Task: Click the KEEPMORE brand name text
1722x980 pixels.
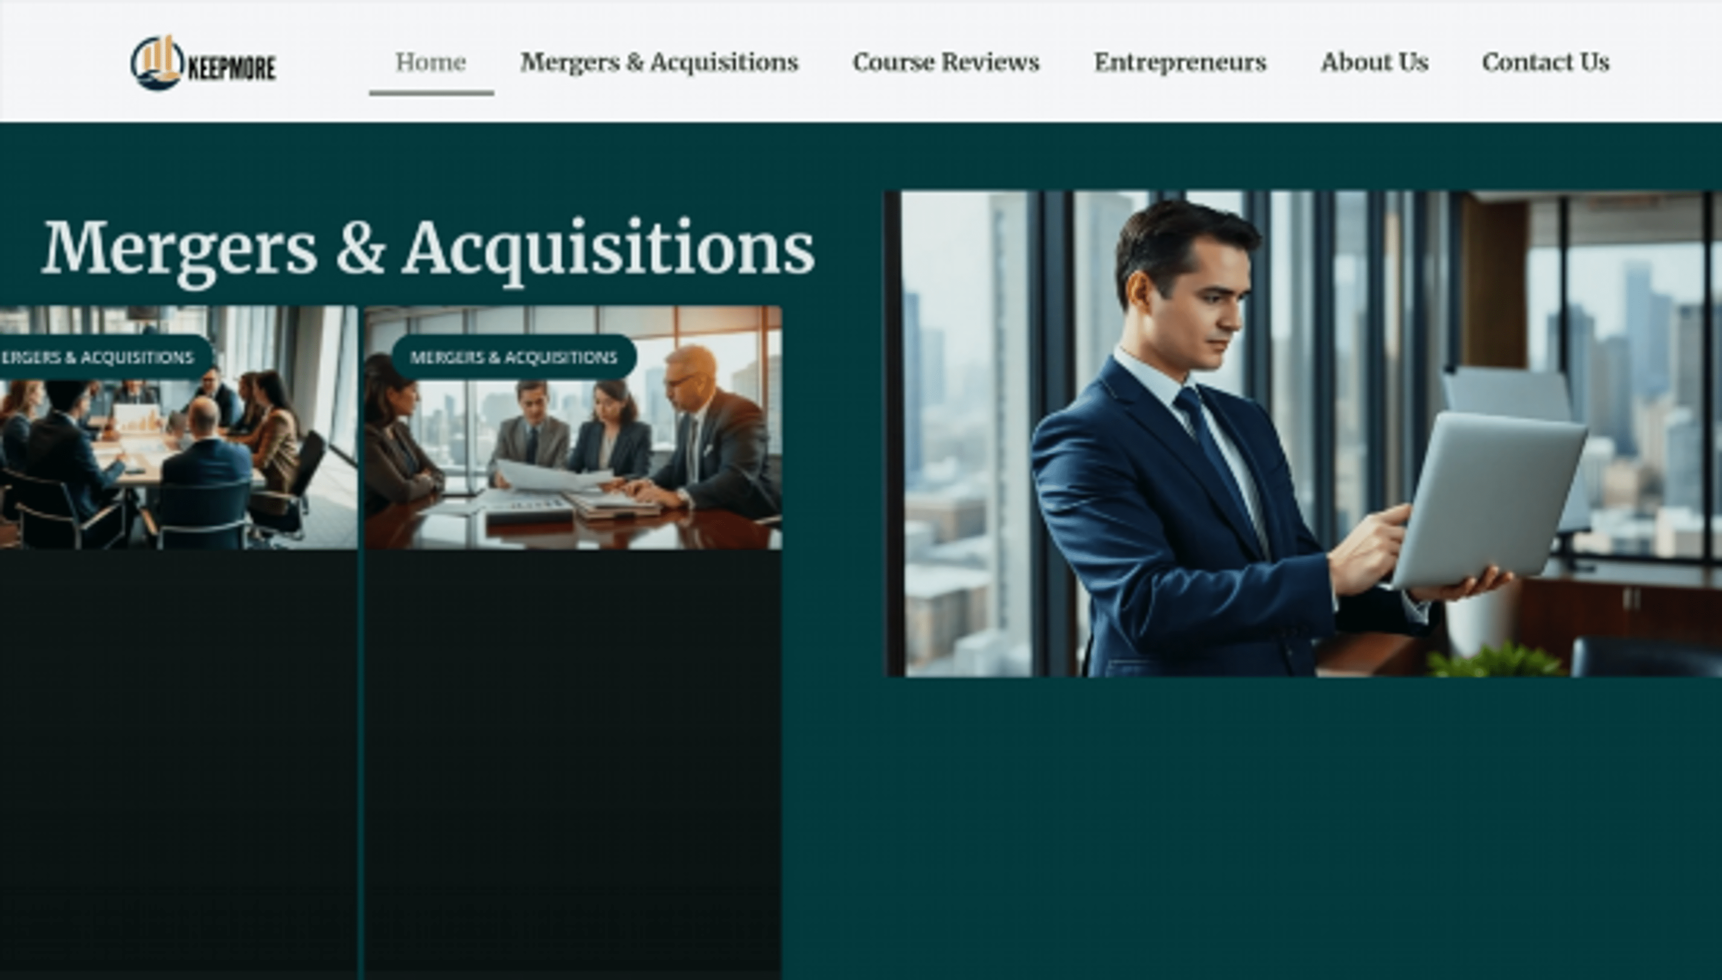Action: tap(231, 68)
